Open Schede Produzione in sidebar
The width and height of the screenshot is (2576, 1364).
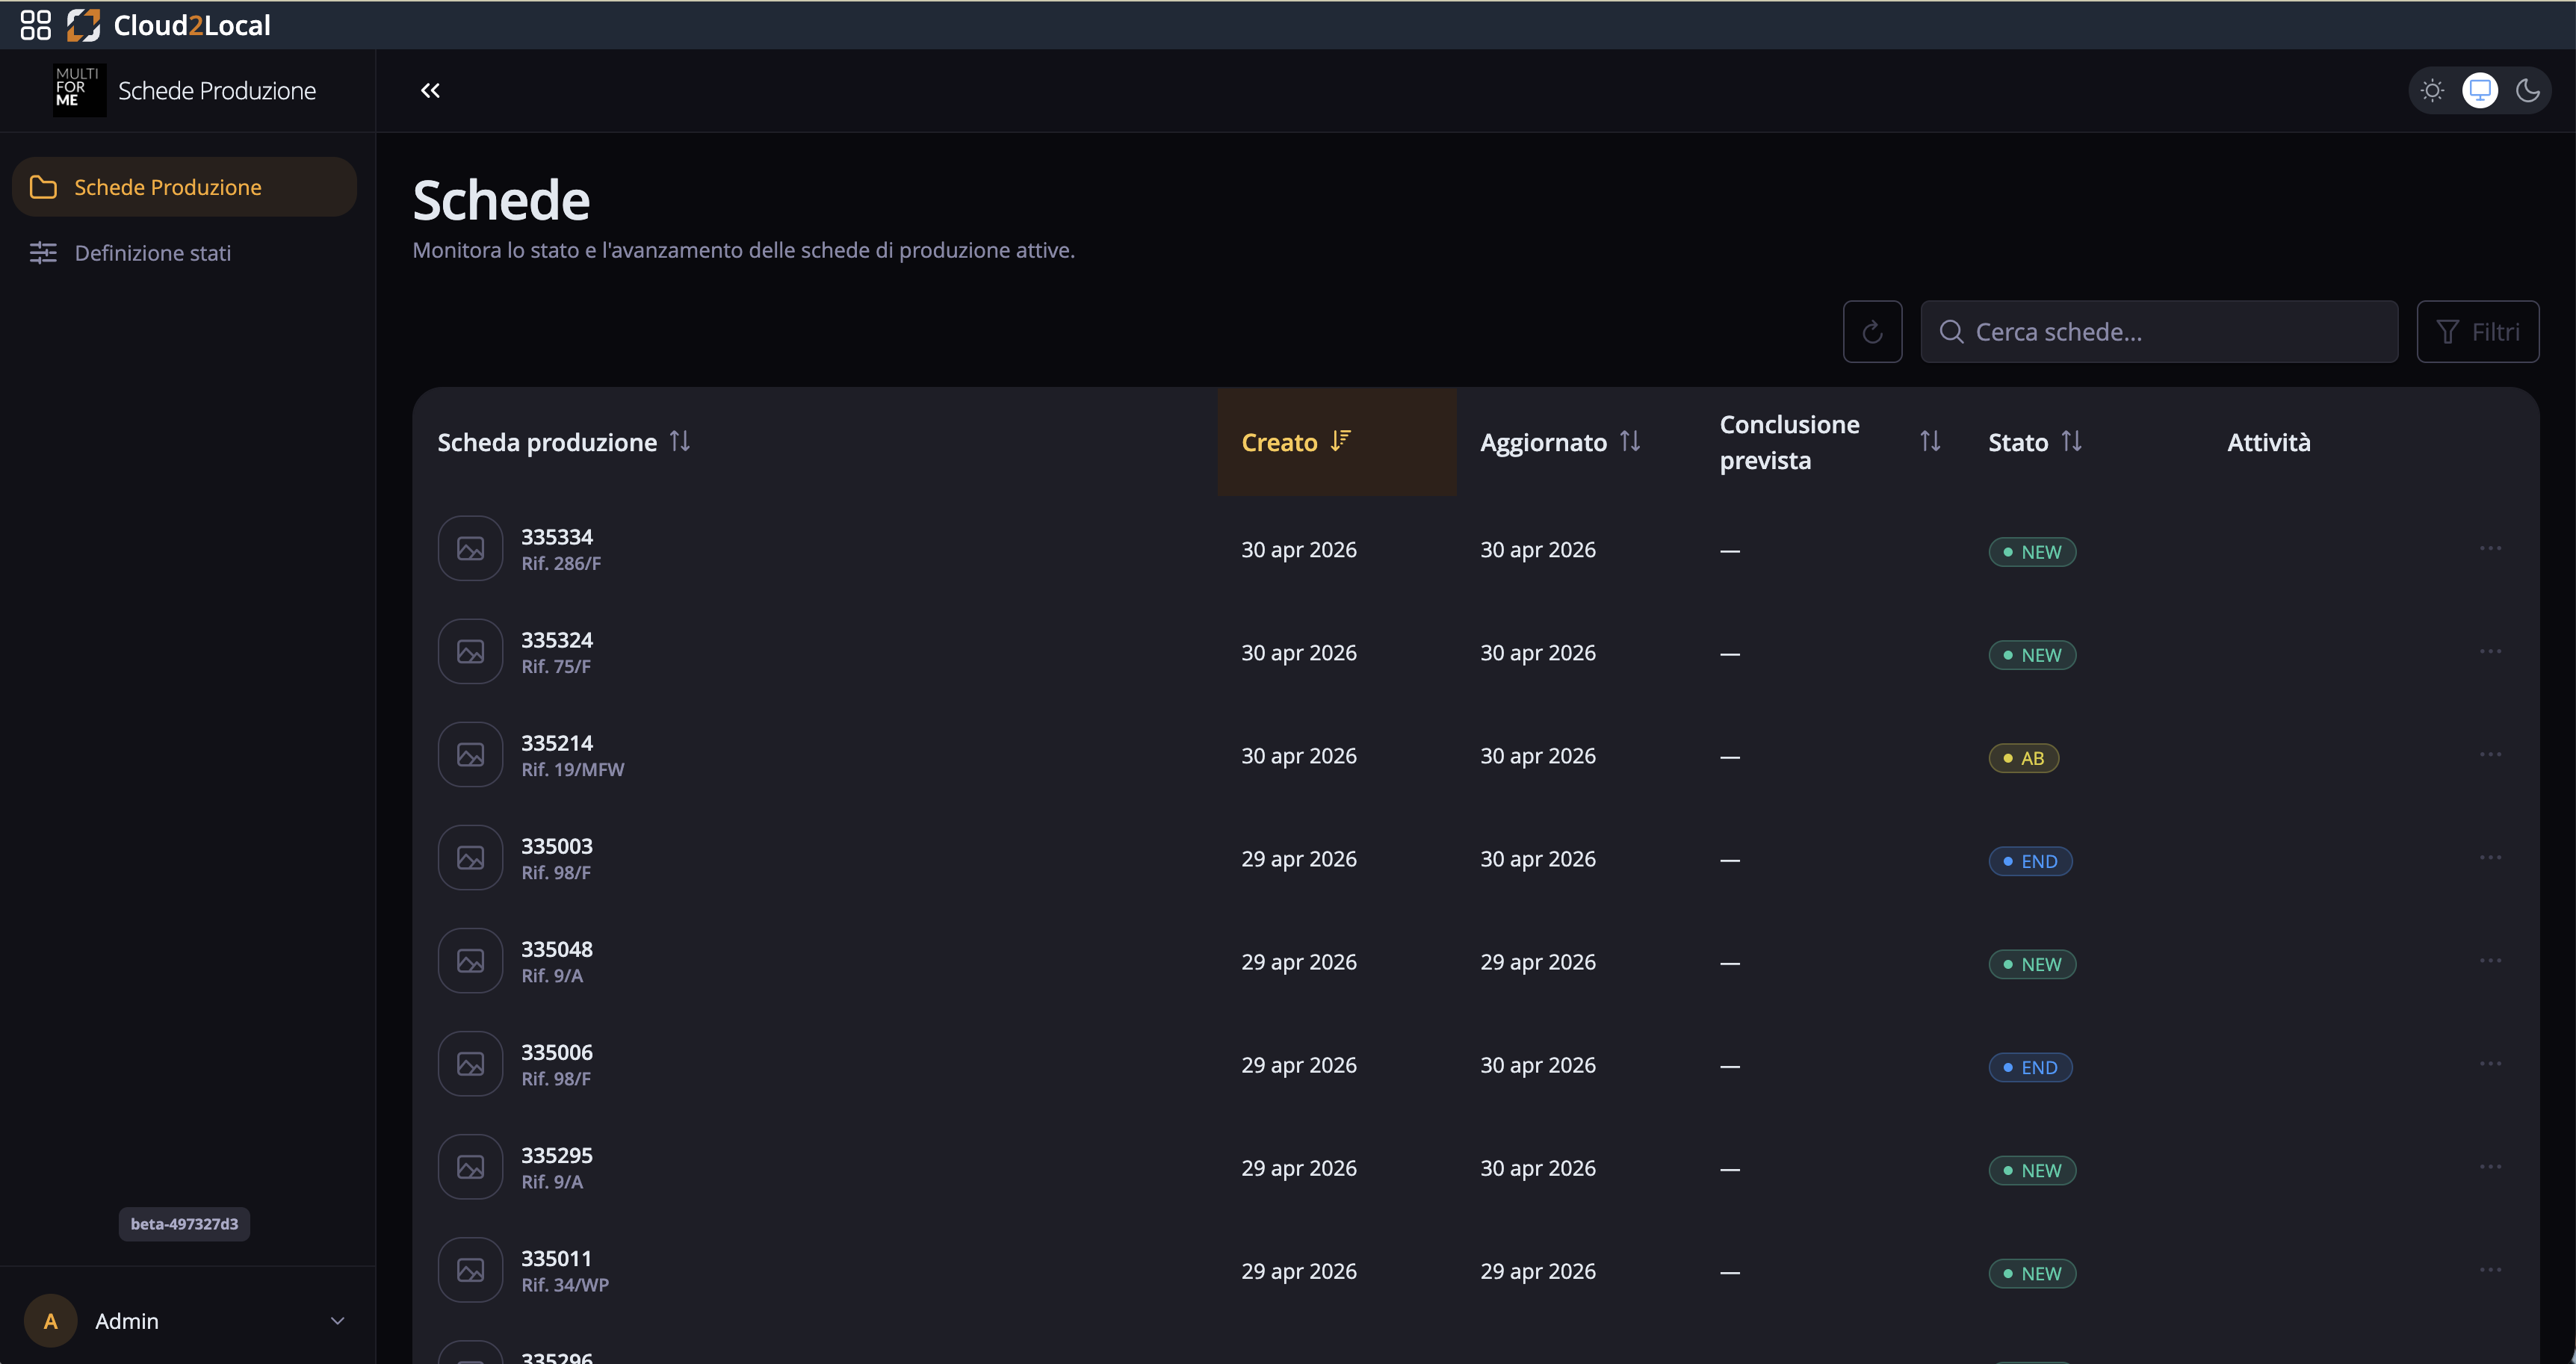click(184, 187)
